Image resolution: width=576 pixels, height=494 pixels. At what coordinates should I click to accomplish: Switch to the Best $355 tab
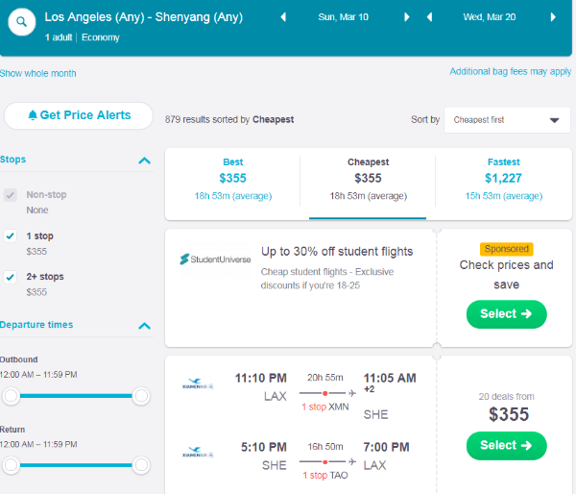pyautogui.click(x=233, y=180)
